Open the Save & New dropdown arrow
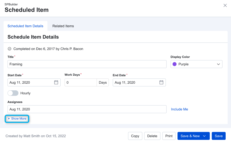 (204, 136)
